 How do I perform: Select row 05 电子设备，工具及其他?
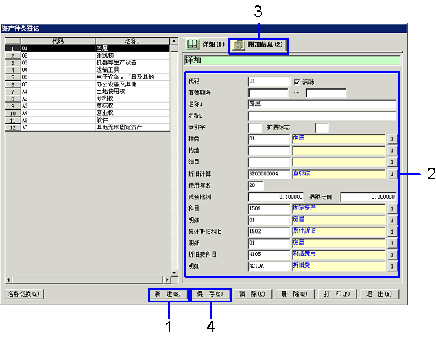88,77
